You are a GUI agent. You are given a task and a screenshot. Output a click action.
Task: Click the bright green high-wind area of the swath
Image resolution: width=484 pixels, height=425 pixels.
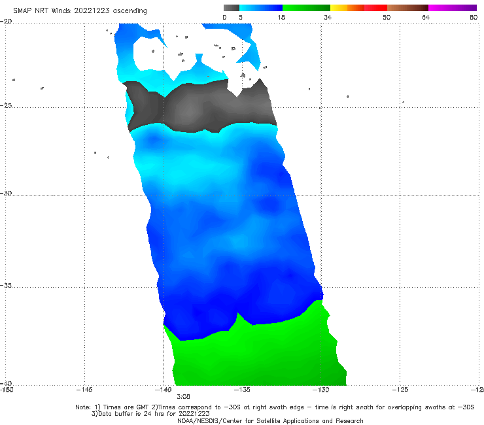coord(256,355)
